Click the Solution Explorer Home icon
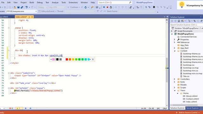203x114 pixels. click(x=179, y=21)
